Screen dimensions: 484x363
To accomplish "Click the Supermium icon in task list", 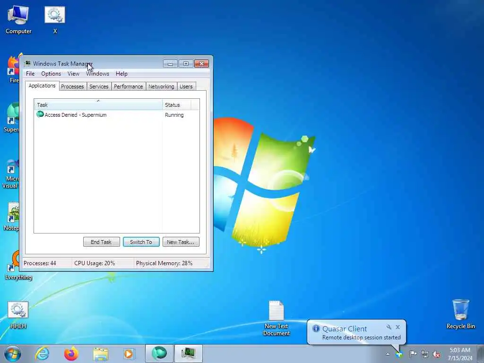I will click(x=40, y=114).
